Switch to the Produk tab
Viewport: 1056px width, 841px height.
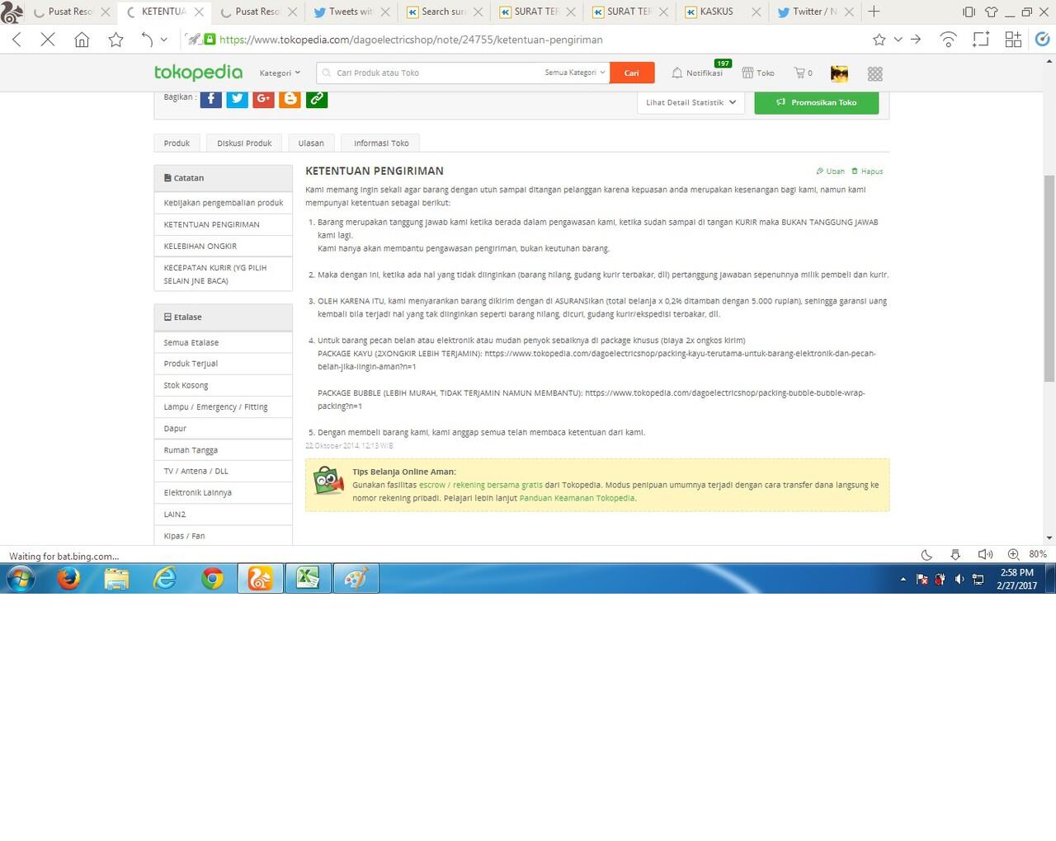click(177, 143)
